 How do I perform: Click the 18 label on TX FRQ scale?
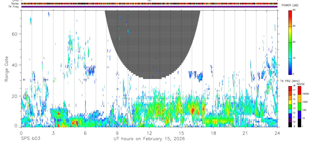point(294,86)
